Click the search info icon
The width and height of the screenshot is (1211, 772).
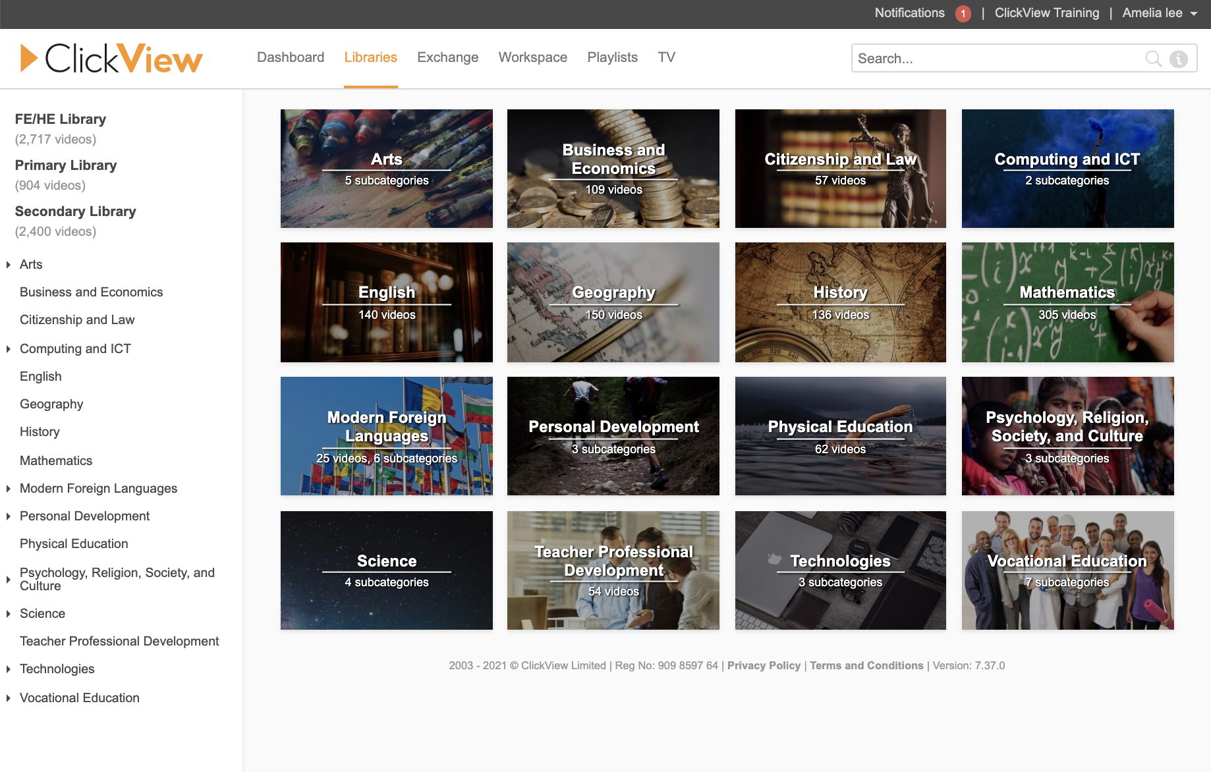[1178, 59]
